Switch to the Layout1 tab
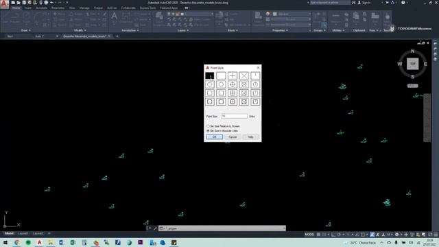439x247 pixels. coord(23,233)
